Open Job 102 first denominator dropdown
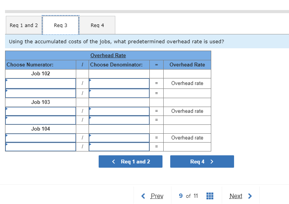Image resolution: width=289 pixels, height=204 pixels. 119,83
